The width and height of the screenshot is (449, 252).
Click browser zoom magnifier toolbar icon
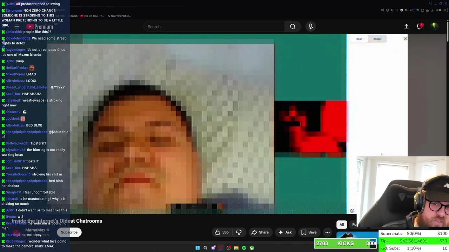click(x=383, y=10)
